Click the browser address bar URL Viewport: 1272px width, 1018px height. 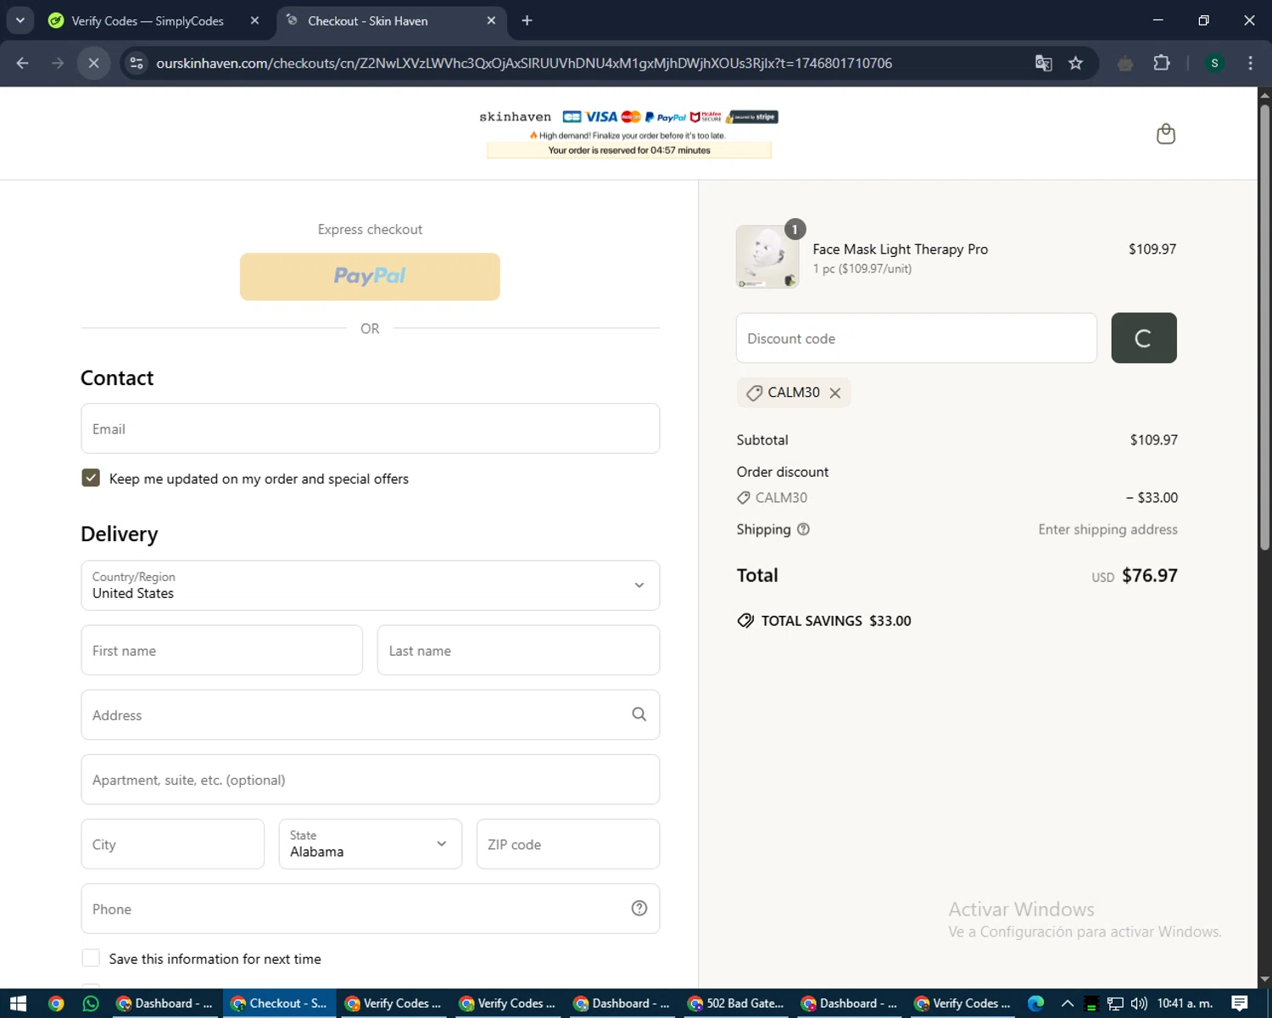(x=524, y=63)
